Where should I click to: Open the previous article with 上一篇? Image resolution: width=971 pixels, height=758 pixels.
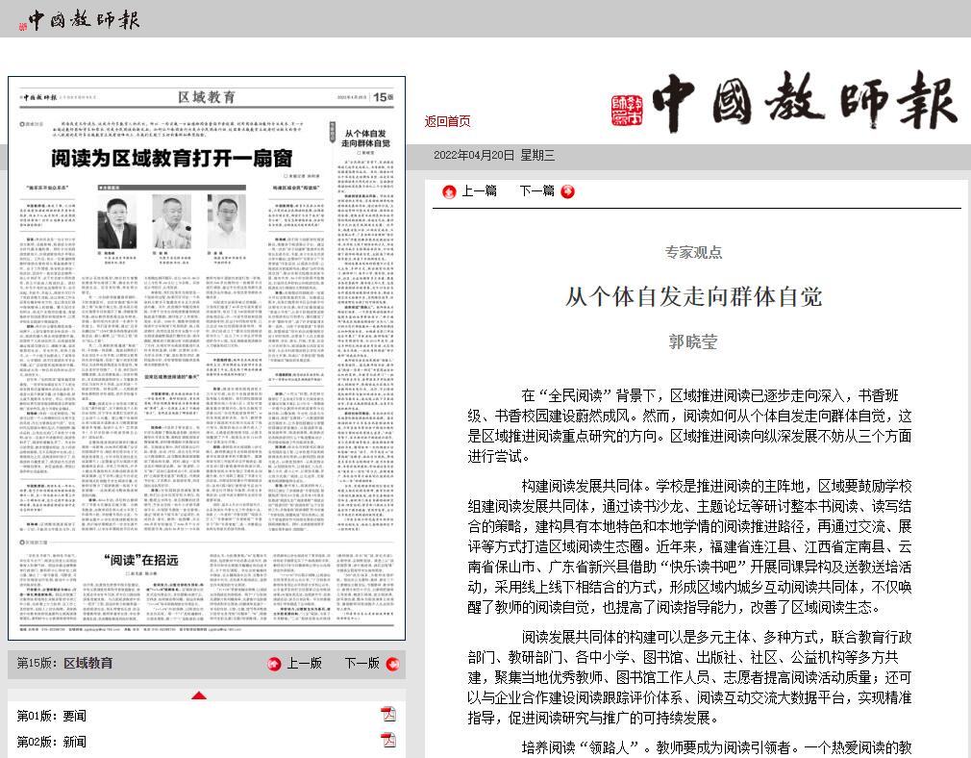pos(479,190)
